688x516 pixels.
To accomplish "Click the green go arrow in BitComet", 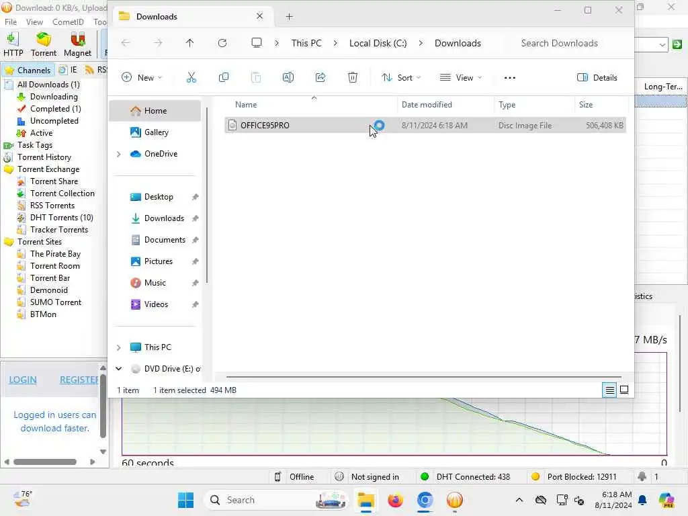I will 677,44.
